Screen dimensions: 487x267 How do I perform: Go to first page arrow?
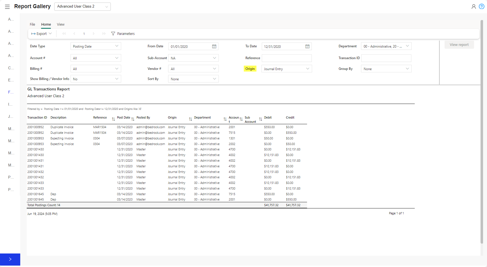click(x=64, y=34)
